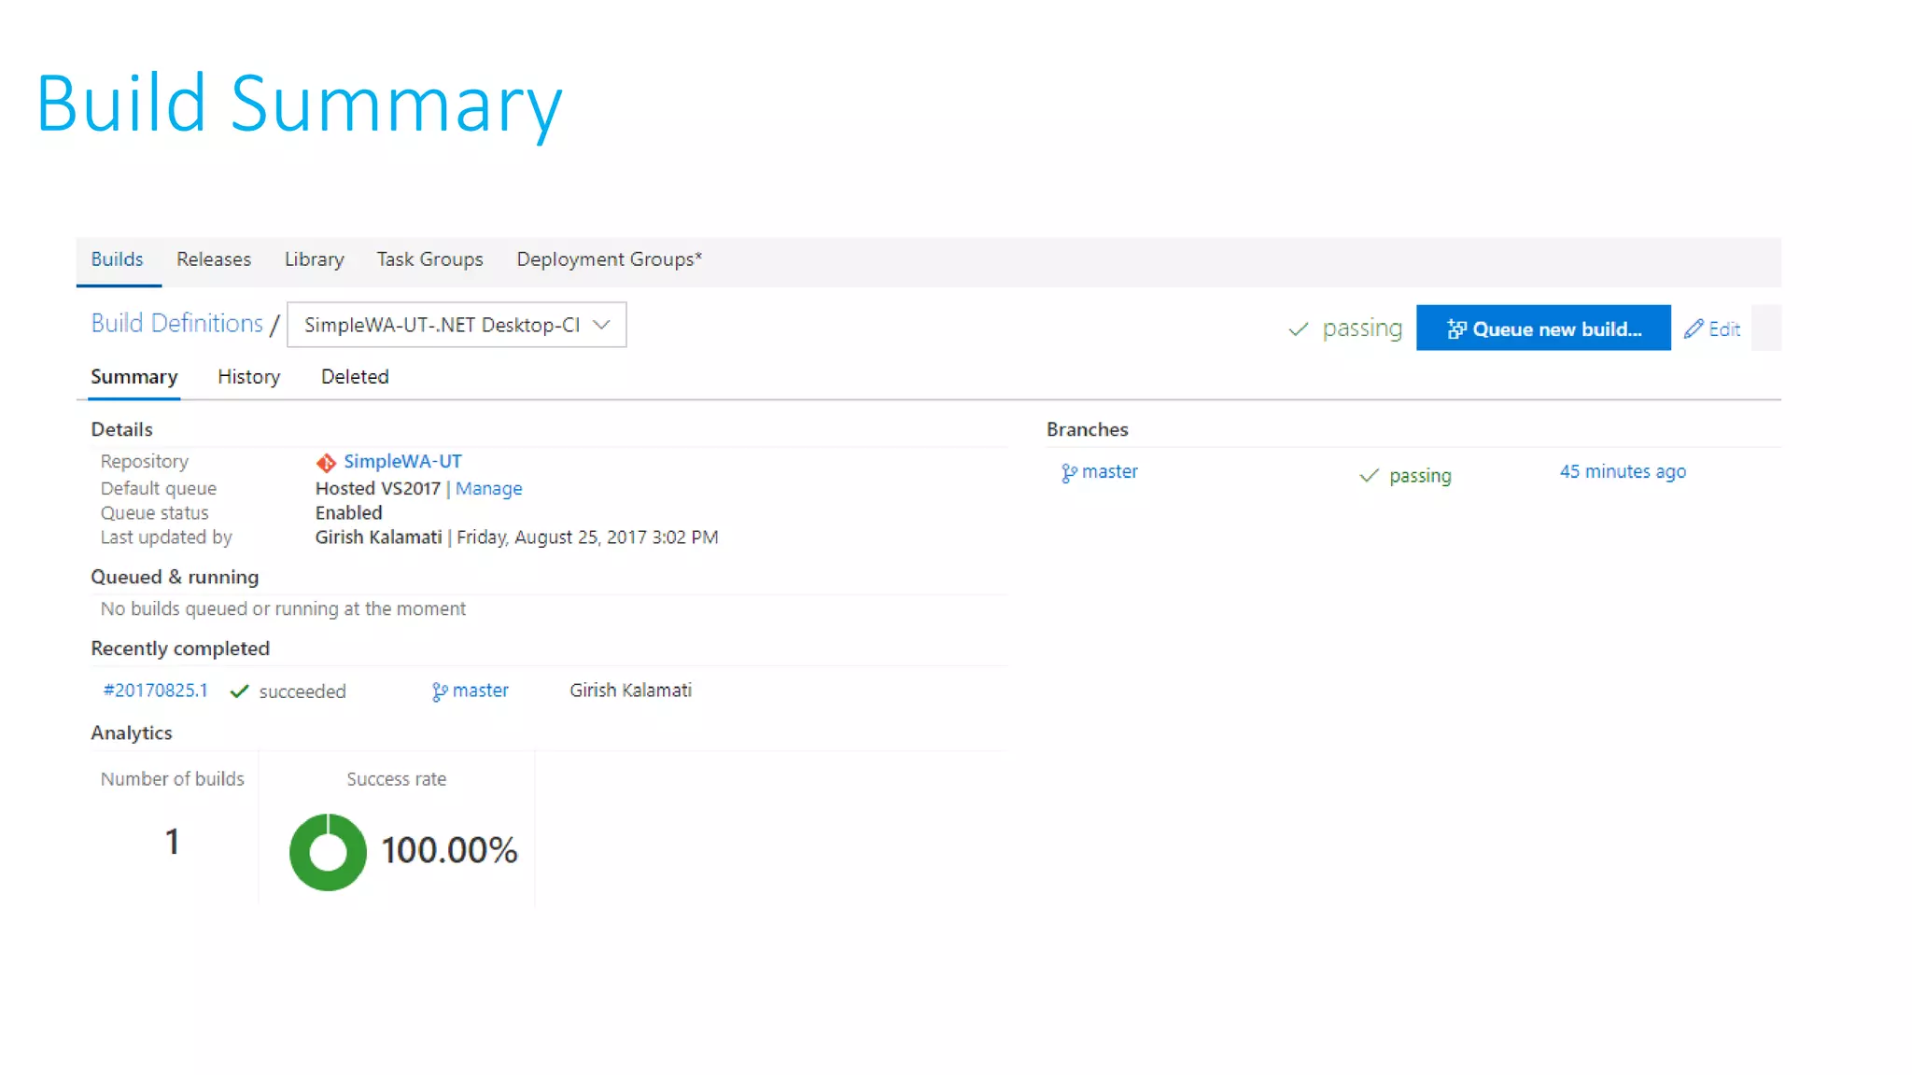
Task: Click the queue icon on Queue new build
Action: [1456, 328]
